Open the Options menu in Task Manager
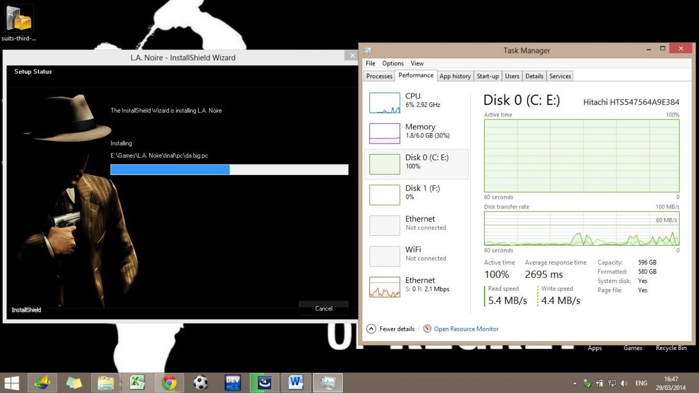The height and width of the screenshot is (393, 699). [x=393, y=63]
